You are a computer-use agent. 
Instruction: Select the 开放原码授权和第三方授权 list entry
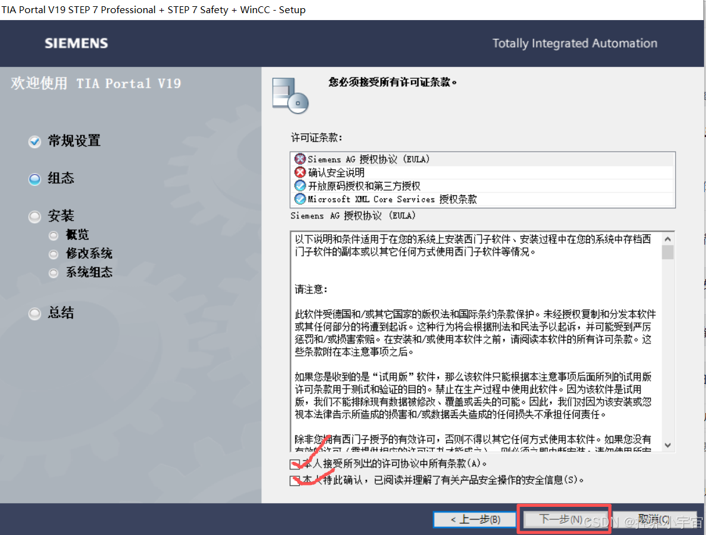coord(483,186)
